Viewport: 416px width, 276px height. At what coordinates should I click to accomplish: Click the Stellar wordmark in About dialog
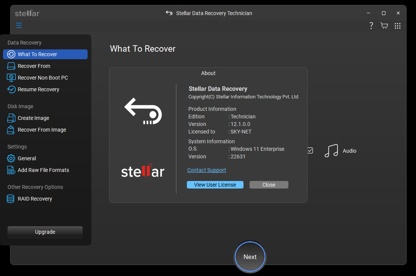coord(143,170)
